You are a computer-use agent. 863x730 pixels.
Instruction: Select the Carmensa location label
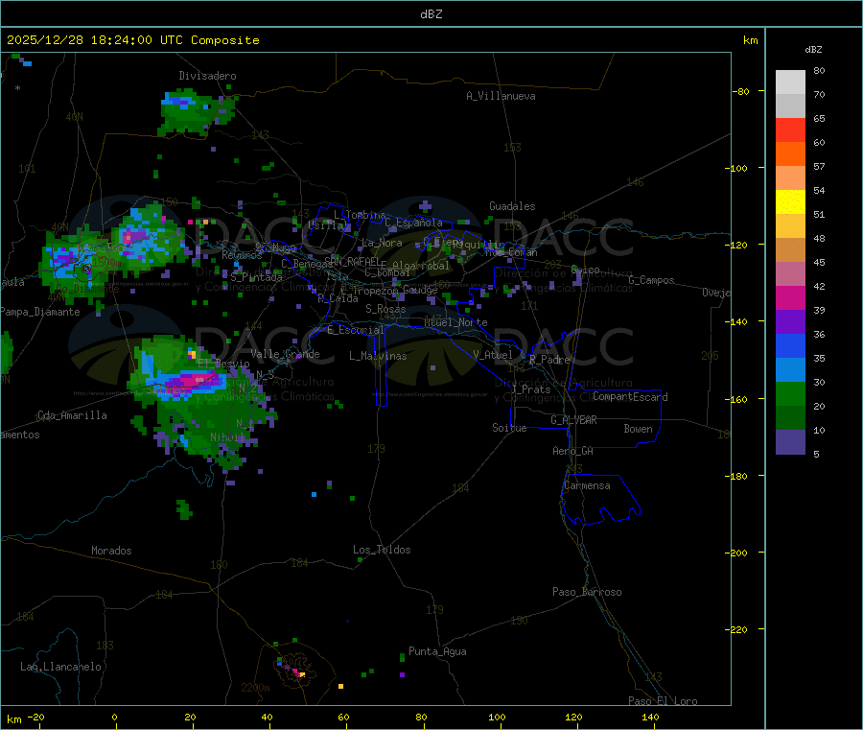(x=587, y=485)
